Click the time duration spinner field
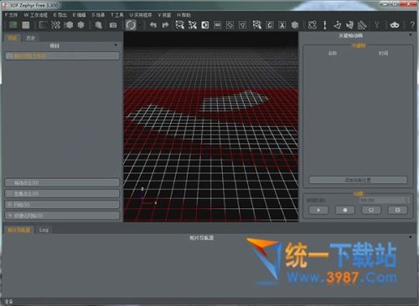This screenshot has height=306, width=419. [x=384, y=200]
